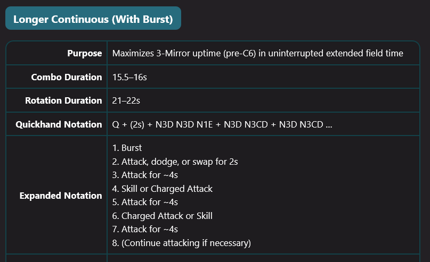Click the N3D N3CD segment at notation end
Viewport: 430px width, 262px height.
[x=301, y=124]
